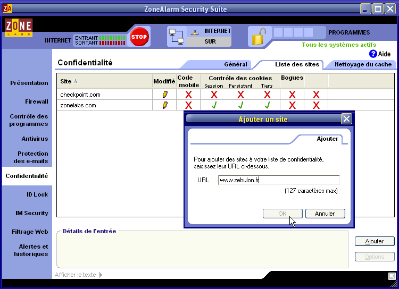Click pencil modified icon for checkpoint.com
Viewport: 399px width, 289px height.
(164, 95)
